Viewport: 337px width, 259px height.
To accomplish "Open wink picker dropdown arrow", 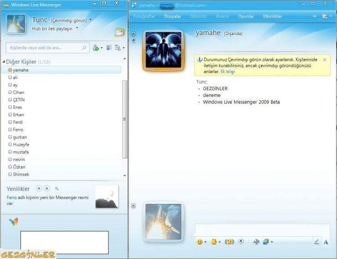I will click(x=220, y=242).
